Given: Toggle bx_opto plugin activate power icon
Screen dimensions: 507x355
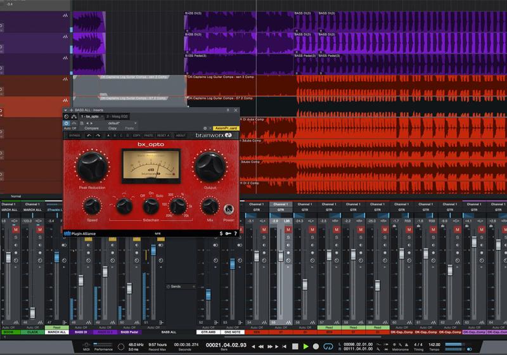Looking at the screenshot, I should pyautogui.click(x=67, y=123).
